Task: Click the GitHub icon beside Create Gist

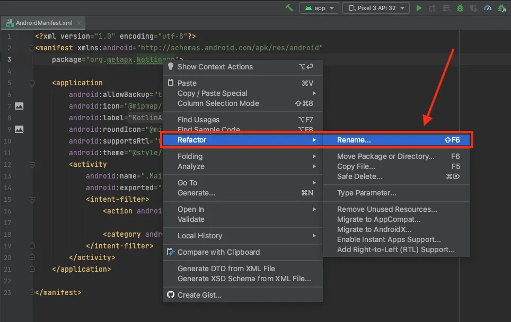Action: click(171, 294)
